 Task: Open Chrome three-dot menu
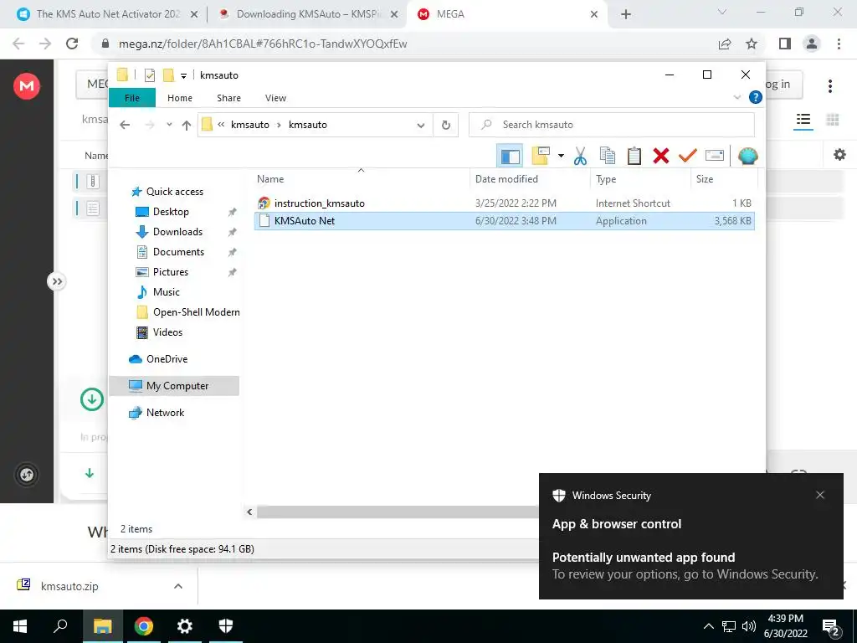839,44
